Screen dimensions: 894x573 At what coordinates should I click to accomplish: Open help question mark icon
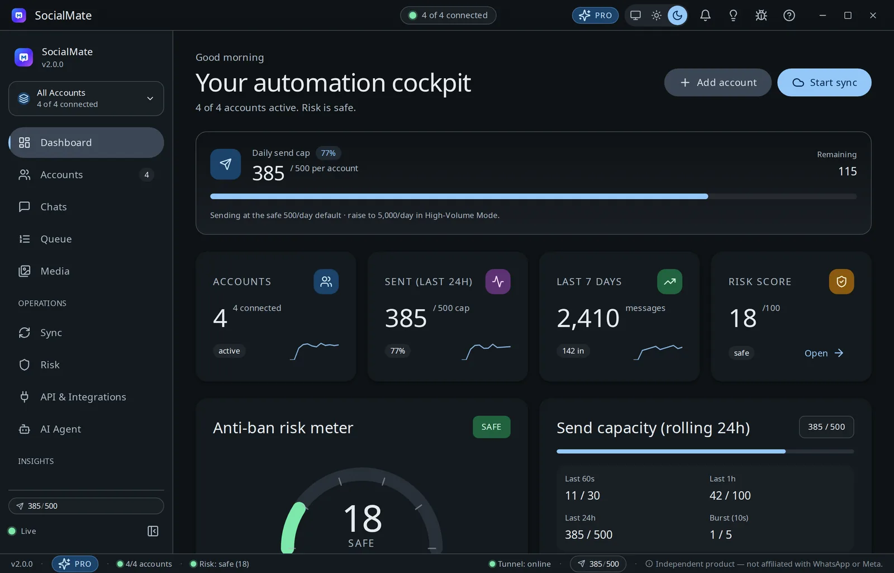click(789, 15)
